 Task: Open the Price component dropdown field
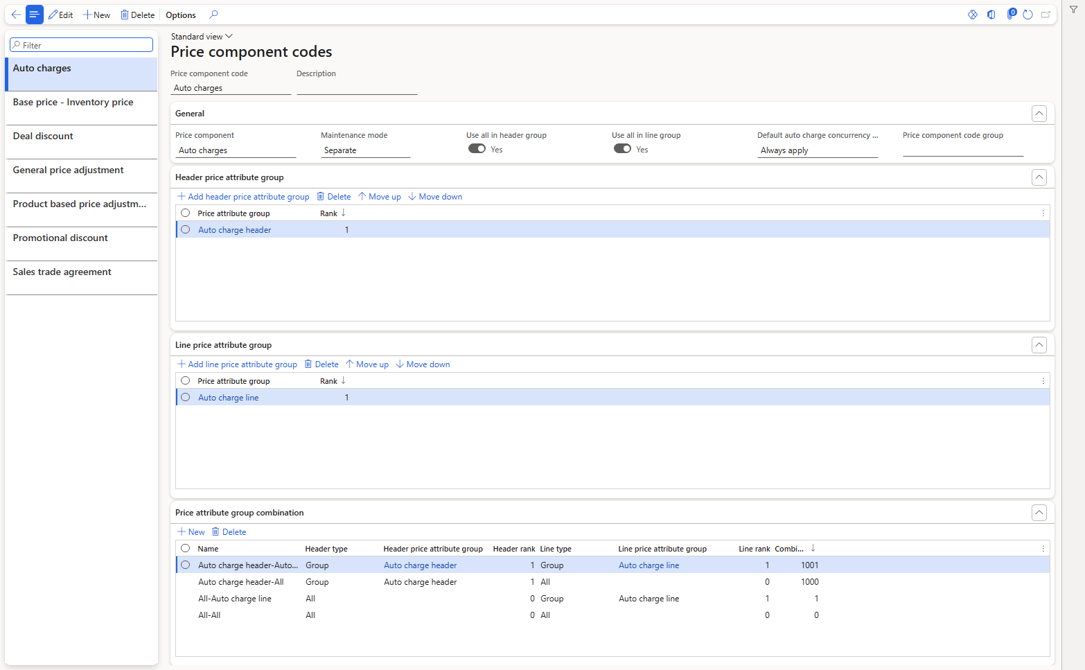(x=236, y=150)
